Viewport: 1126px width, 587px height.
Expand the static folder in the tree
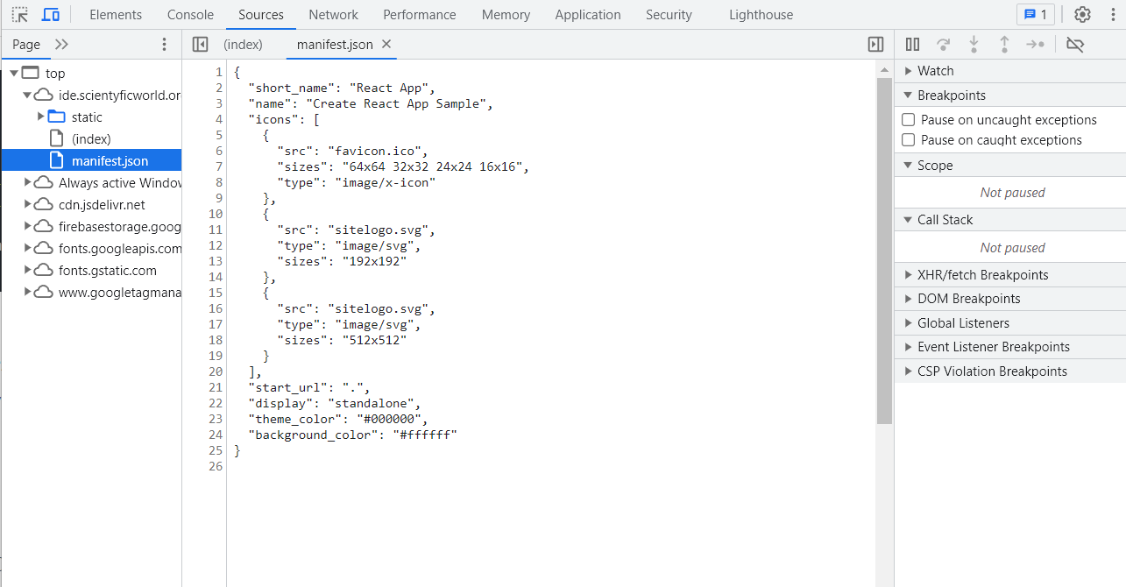coord(39,117)
